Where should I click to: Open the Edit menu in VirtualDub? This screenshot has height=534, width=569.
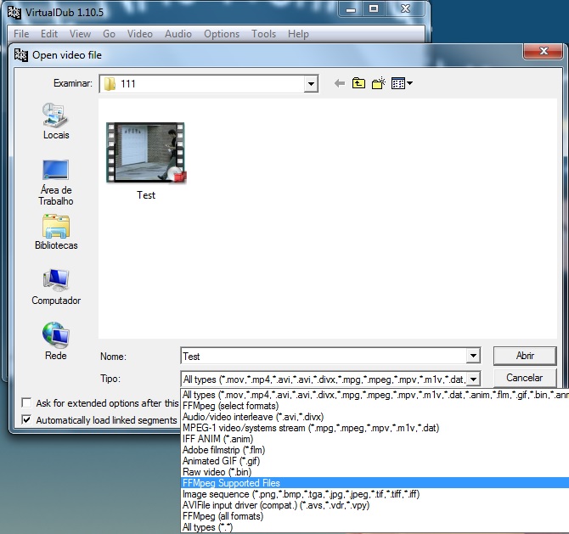tap(49, 34)
